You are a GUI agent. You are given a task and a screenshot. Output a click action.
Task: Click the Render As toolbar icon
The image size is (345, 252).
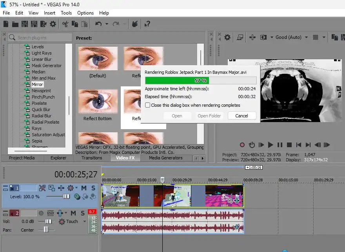tap(44, 24)
